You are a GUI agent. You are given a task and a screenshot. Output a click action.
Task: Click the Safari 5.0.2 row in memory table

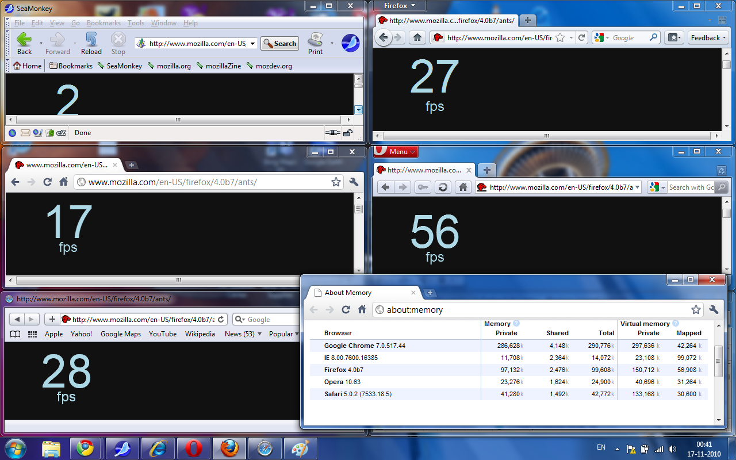point(508,394)
